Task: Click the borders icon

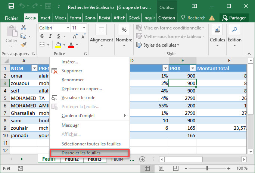Action: point(42,44)
